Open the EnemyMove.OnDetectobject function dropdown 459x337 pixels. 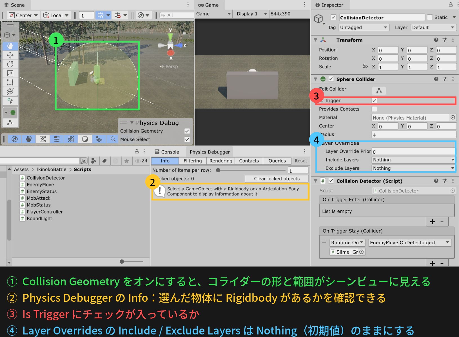pos(410,243)
